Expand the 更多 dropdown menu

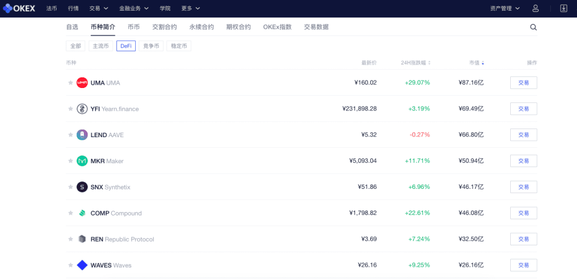click(191, 8)
